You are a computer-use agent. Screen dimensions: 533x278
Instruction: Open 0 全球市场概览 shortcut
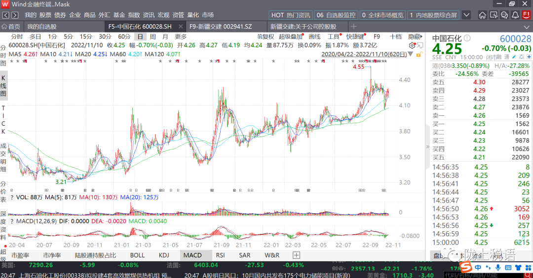click(382, 15)
